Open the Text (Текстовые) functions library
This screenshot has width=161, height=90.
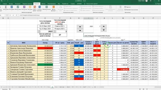[x=30, y=8]
